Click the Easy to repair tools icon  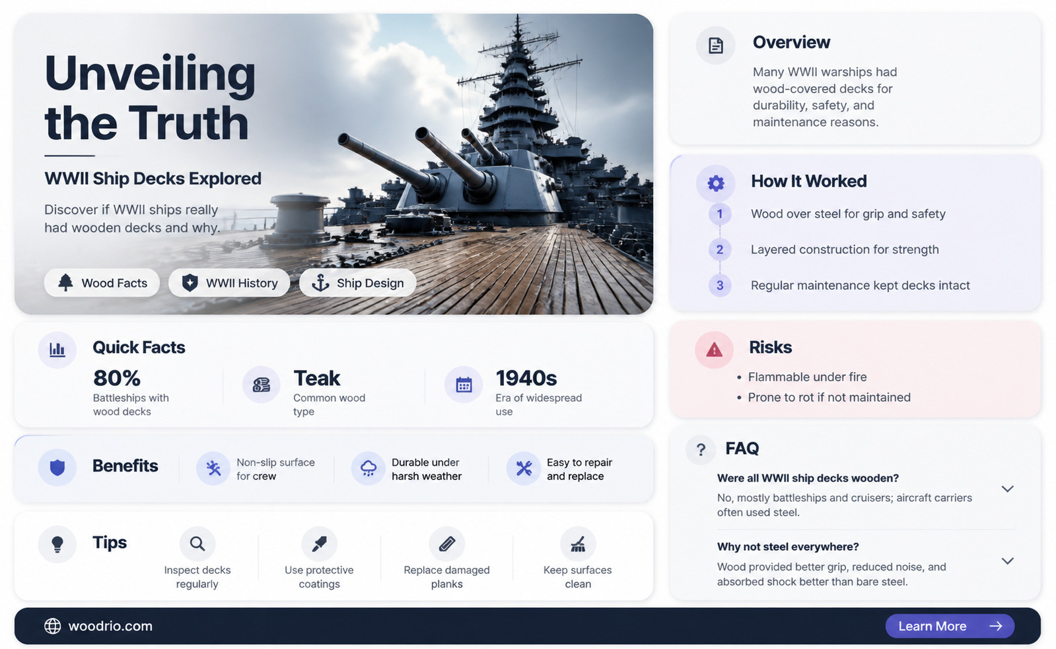(x=524, y=468)
